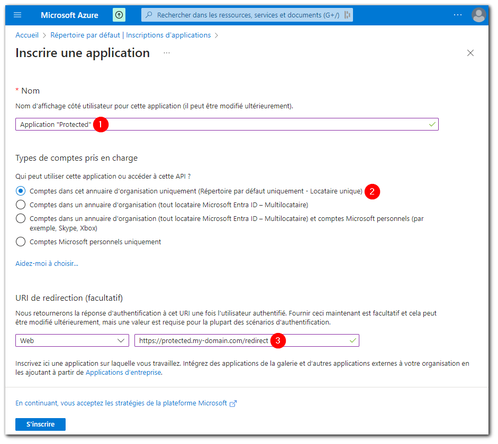Open the header more options ellipsis
498x444 pixels.
pos(458,15)
